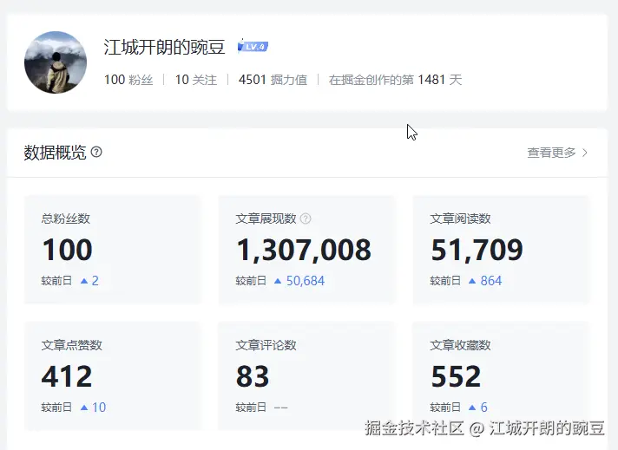Open the 查看更多 link

click(551, 153)
